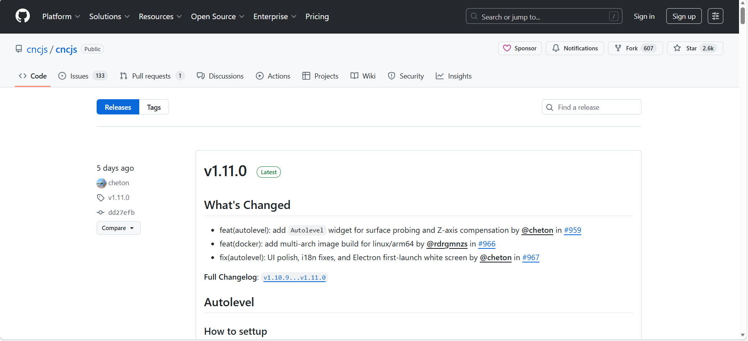This screenshot has height=341, width=748.
Task: Click the heart Sponsor button
Action: coord(520,48)
